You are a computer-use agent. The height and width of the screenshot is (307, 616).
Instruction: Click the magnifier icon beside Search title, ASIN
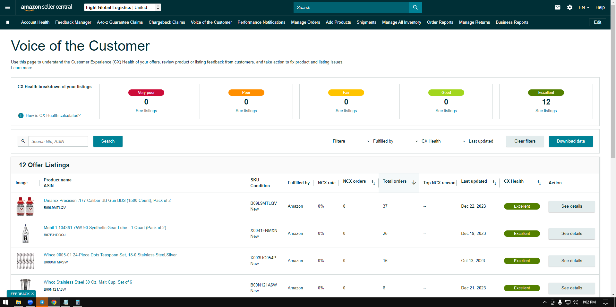[x=23, y=141]
